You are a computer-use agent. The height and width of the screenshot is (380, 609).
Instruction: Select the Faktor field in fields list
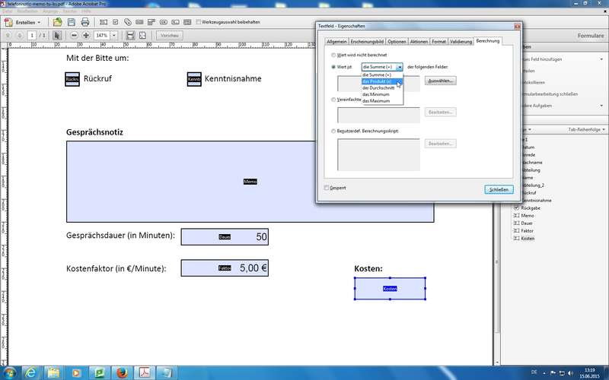coord(527,231)
